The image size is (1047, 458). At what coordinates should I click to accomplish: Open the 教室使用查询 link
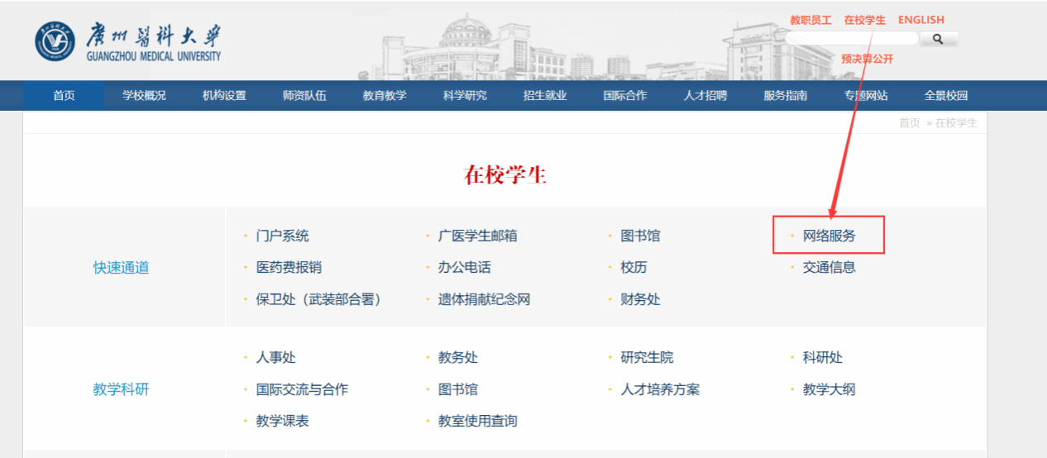coord(478,421)
